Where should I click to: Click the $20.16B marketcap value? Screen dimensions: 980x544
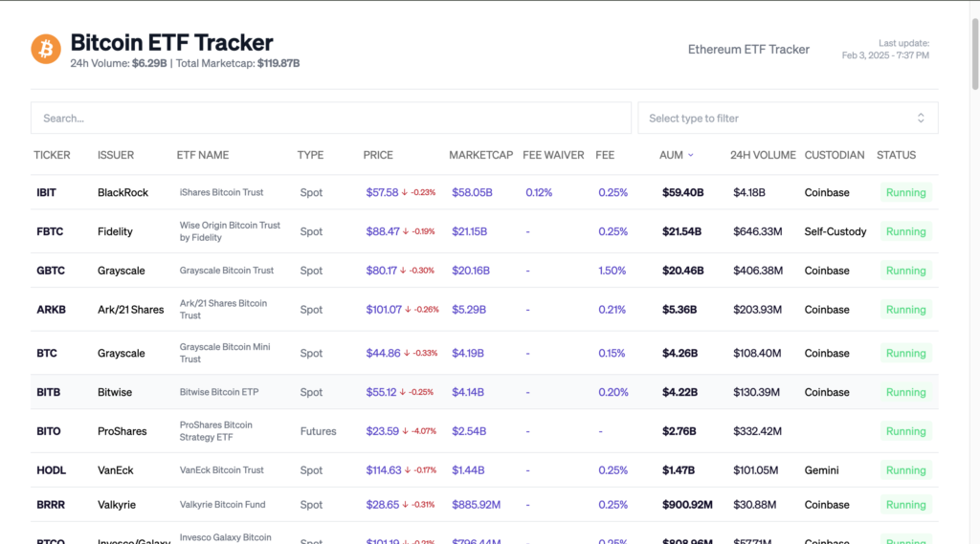[x=471, y=271]
